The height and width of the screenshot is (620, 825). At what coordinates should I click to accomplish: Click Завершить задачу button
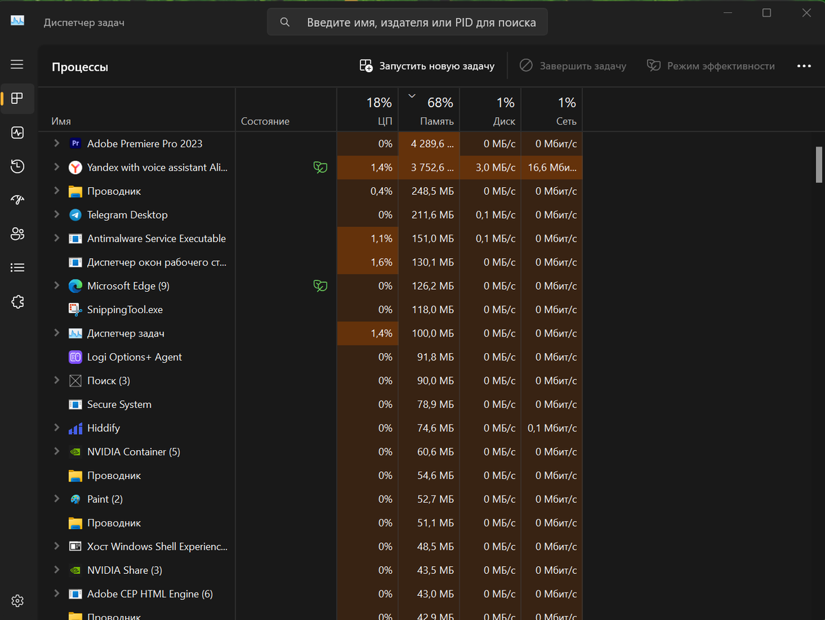(573, 66)
